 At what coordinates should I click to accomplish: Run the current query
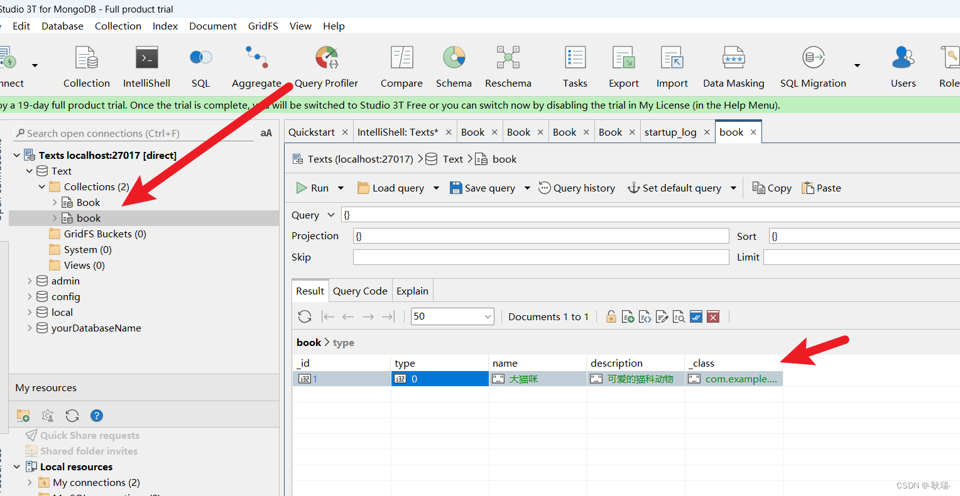[x=312, y=188]
